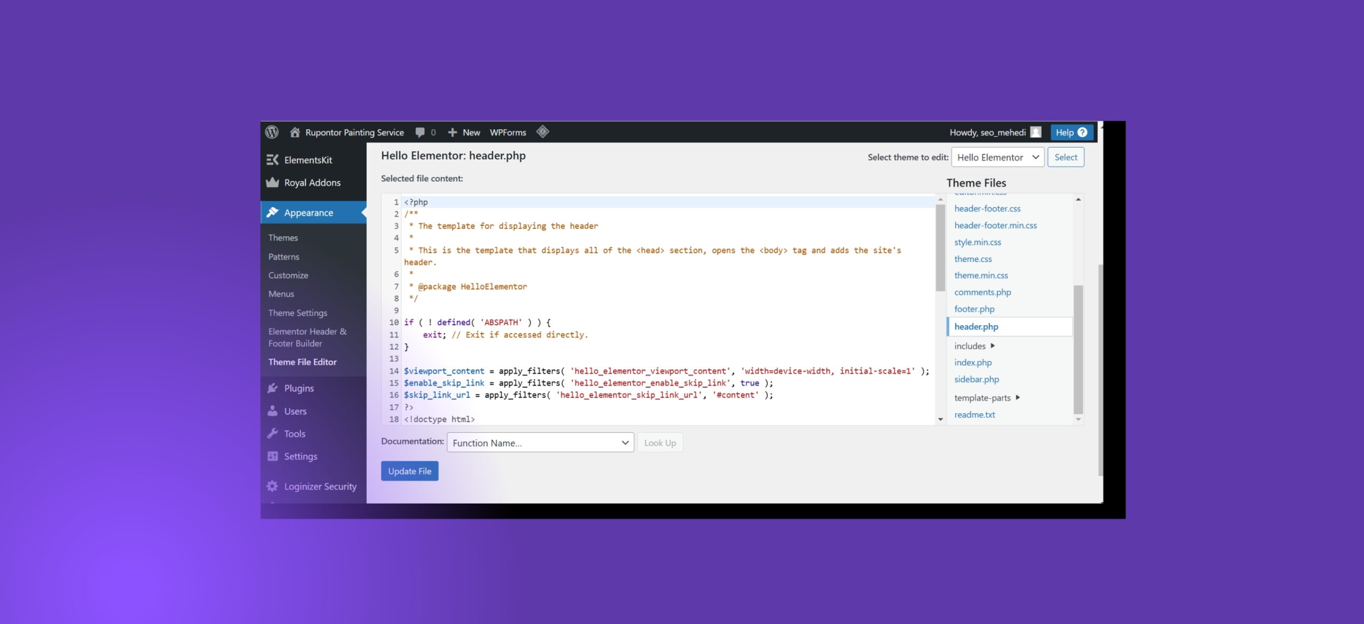Image resolution: width=1364 pixels, height=624 pixels.
Task: Open the Themes submenu item
Action: (283, 237)
